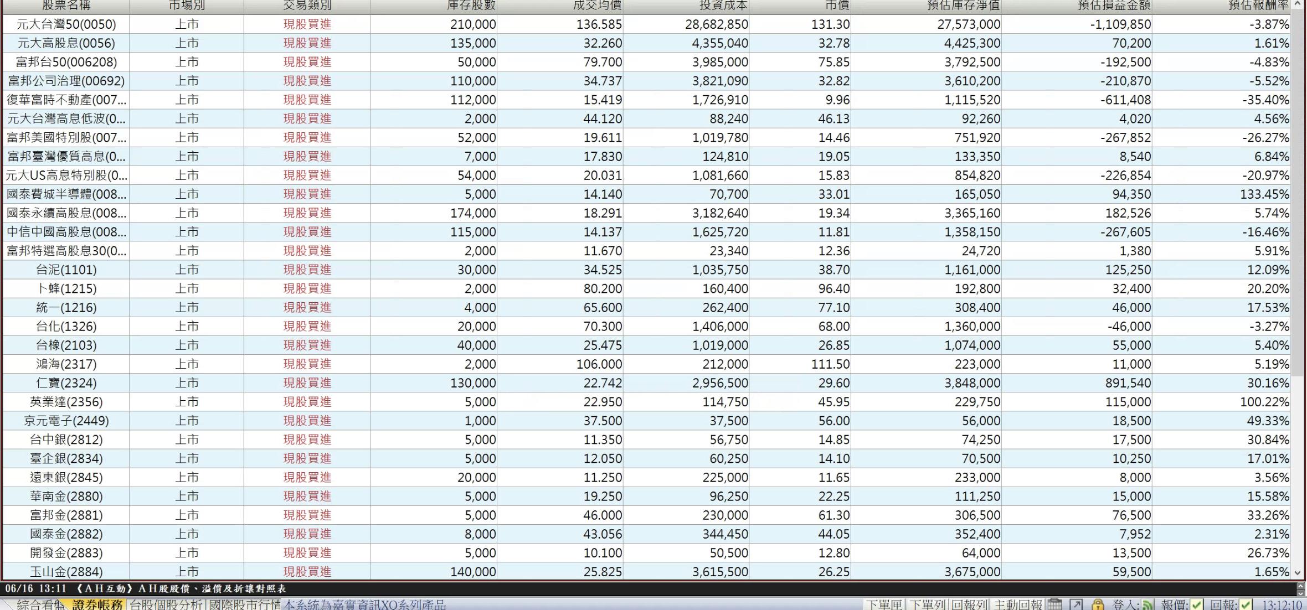
Task: Switch to 證券帳務 tab
Action: pyautogui.click(x=97, y=604)
